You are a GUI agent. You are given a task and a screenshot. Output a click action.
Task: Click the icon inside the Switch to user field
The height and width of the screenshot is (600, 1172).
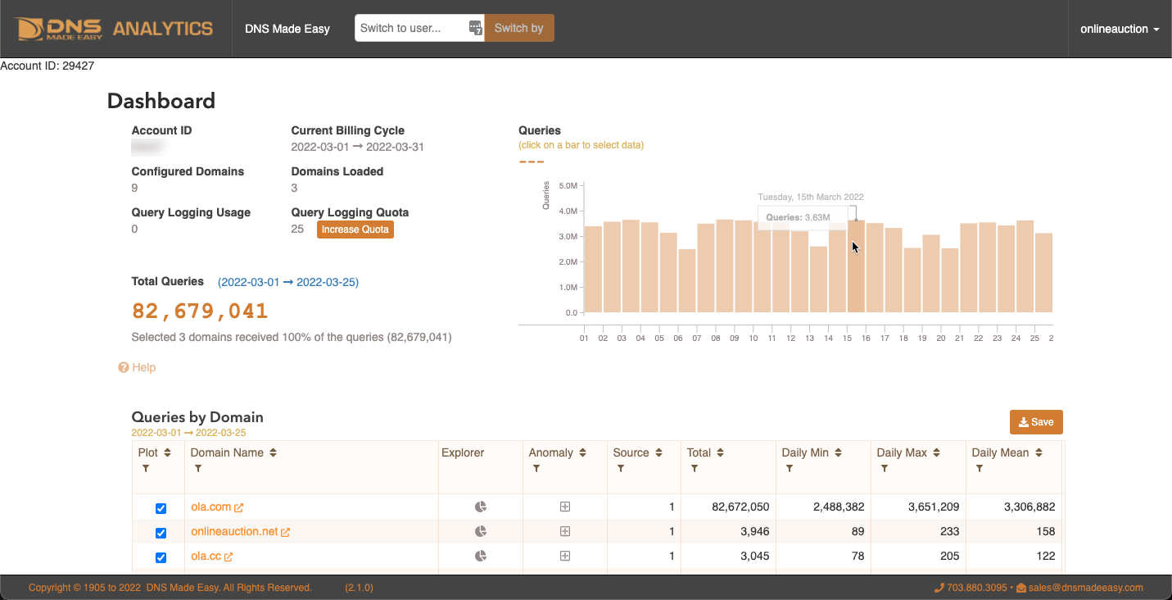pyautogui.click(x=476, y=28)
